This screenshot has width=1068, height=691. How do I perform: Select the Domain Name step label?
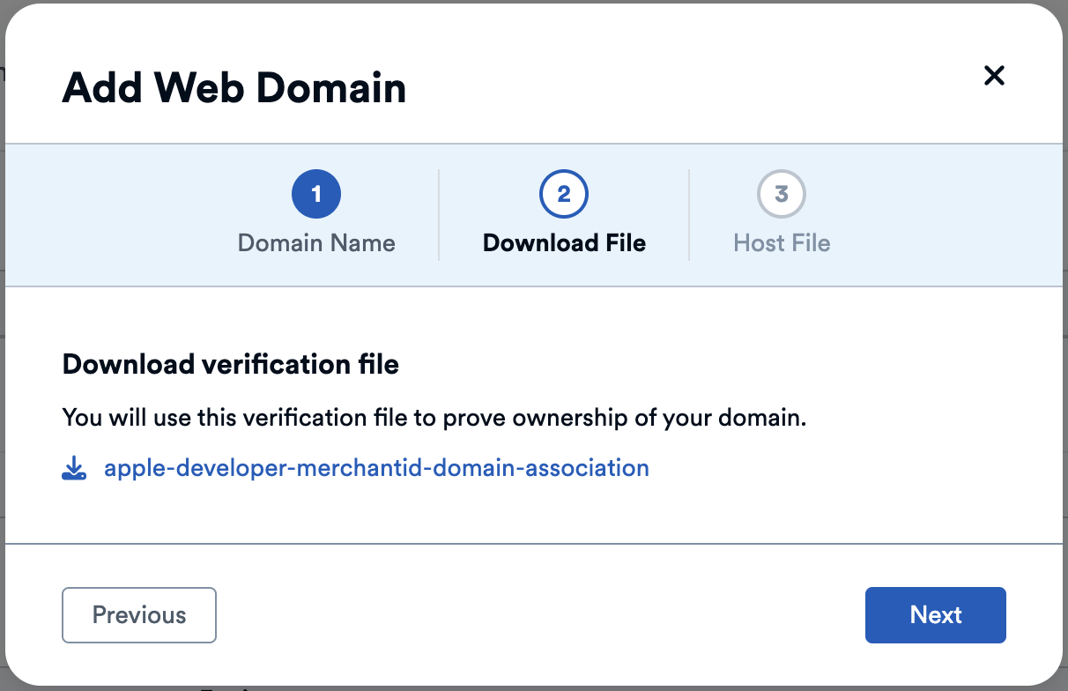click(x=316, y=243)
